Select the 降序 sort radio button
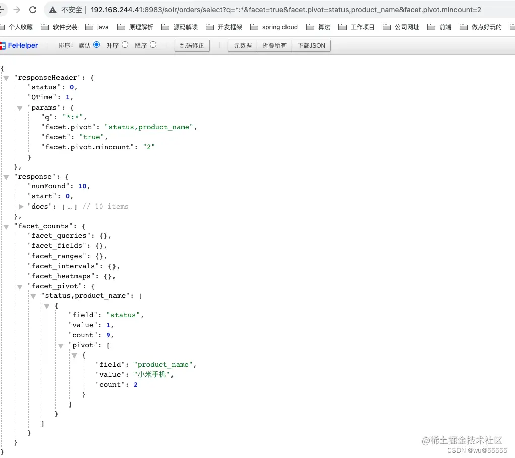The height and width of the screenshot is (458, 515). [153, 45]
